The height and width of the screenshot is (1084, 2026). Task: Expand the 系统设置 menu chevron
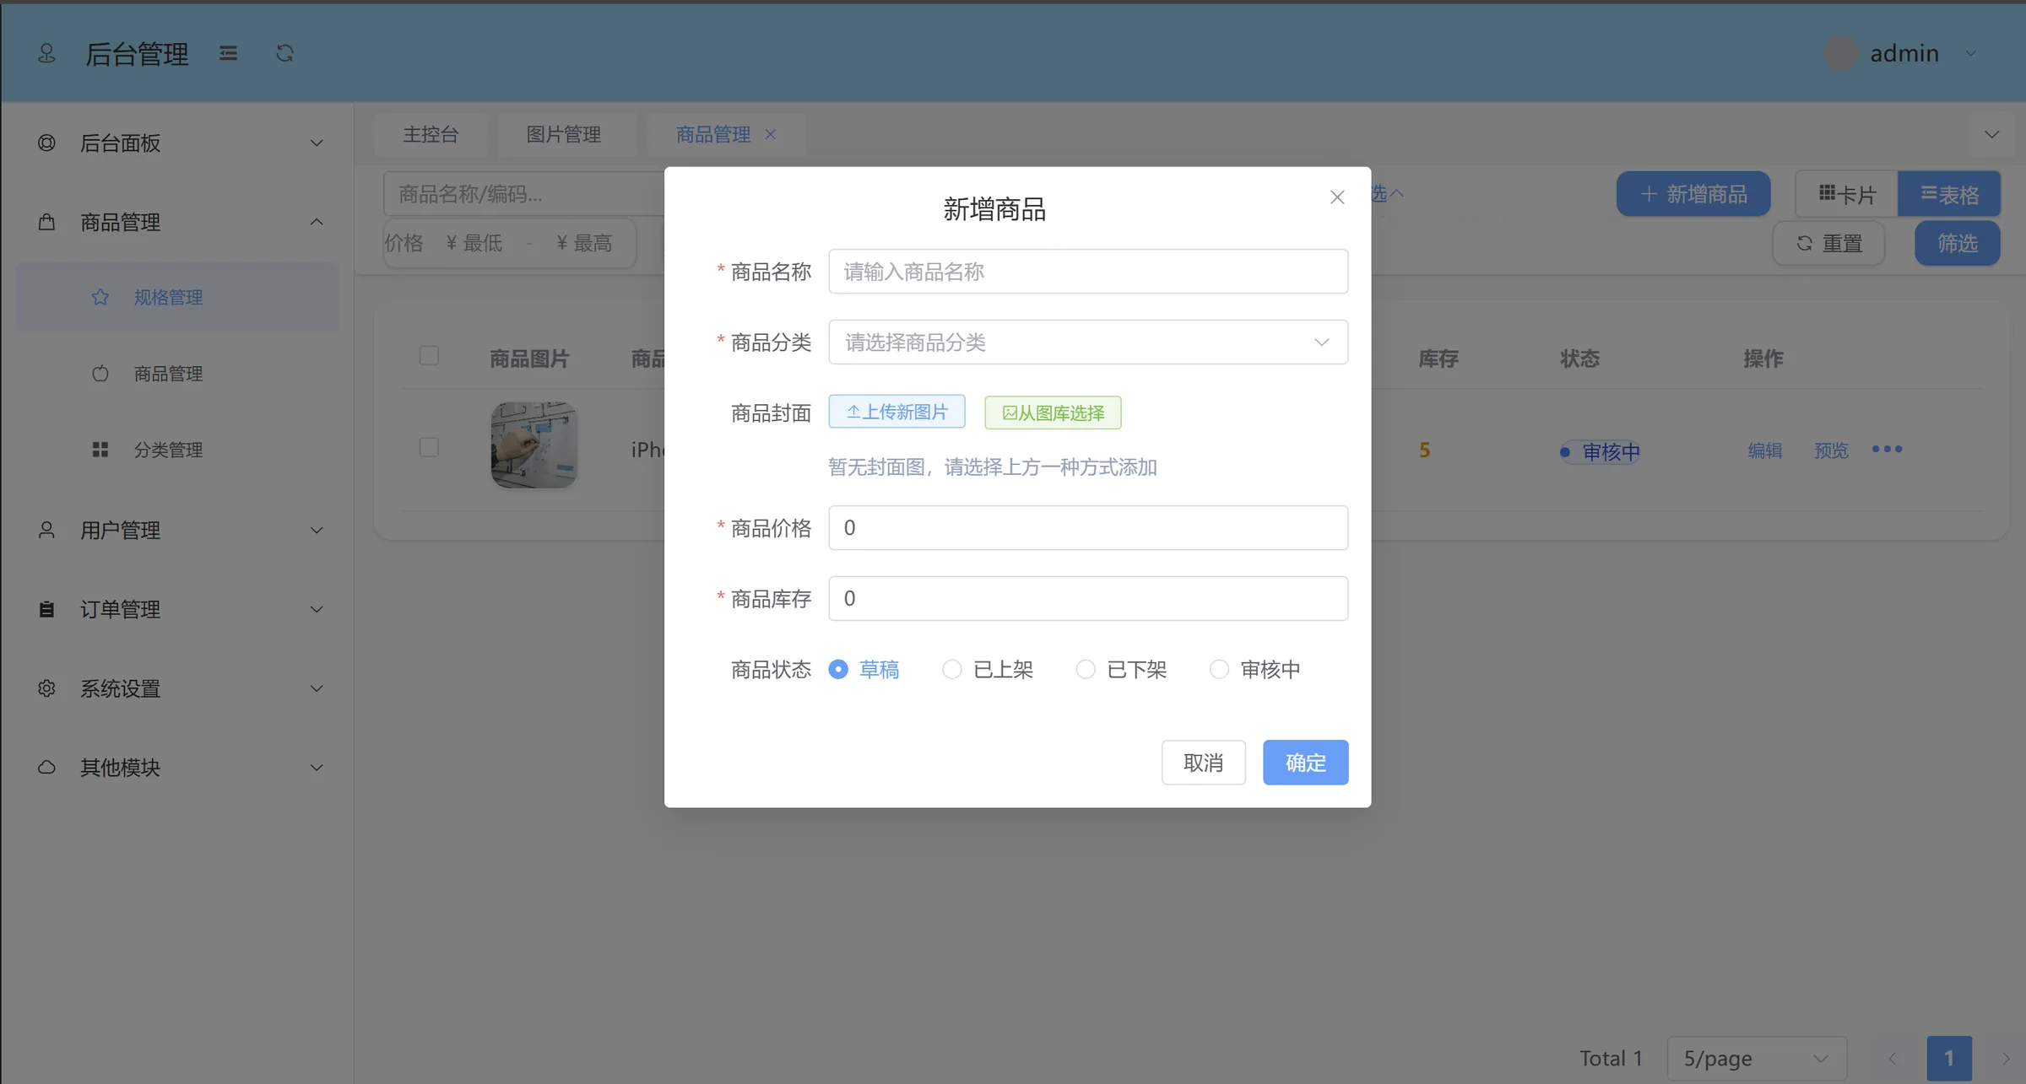(317, 688)
